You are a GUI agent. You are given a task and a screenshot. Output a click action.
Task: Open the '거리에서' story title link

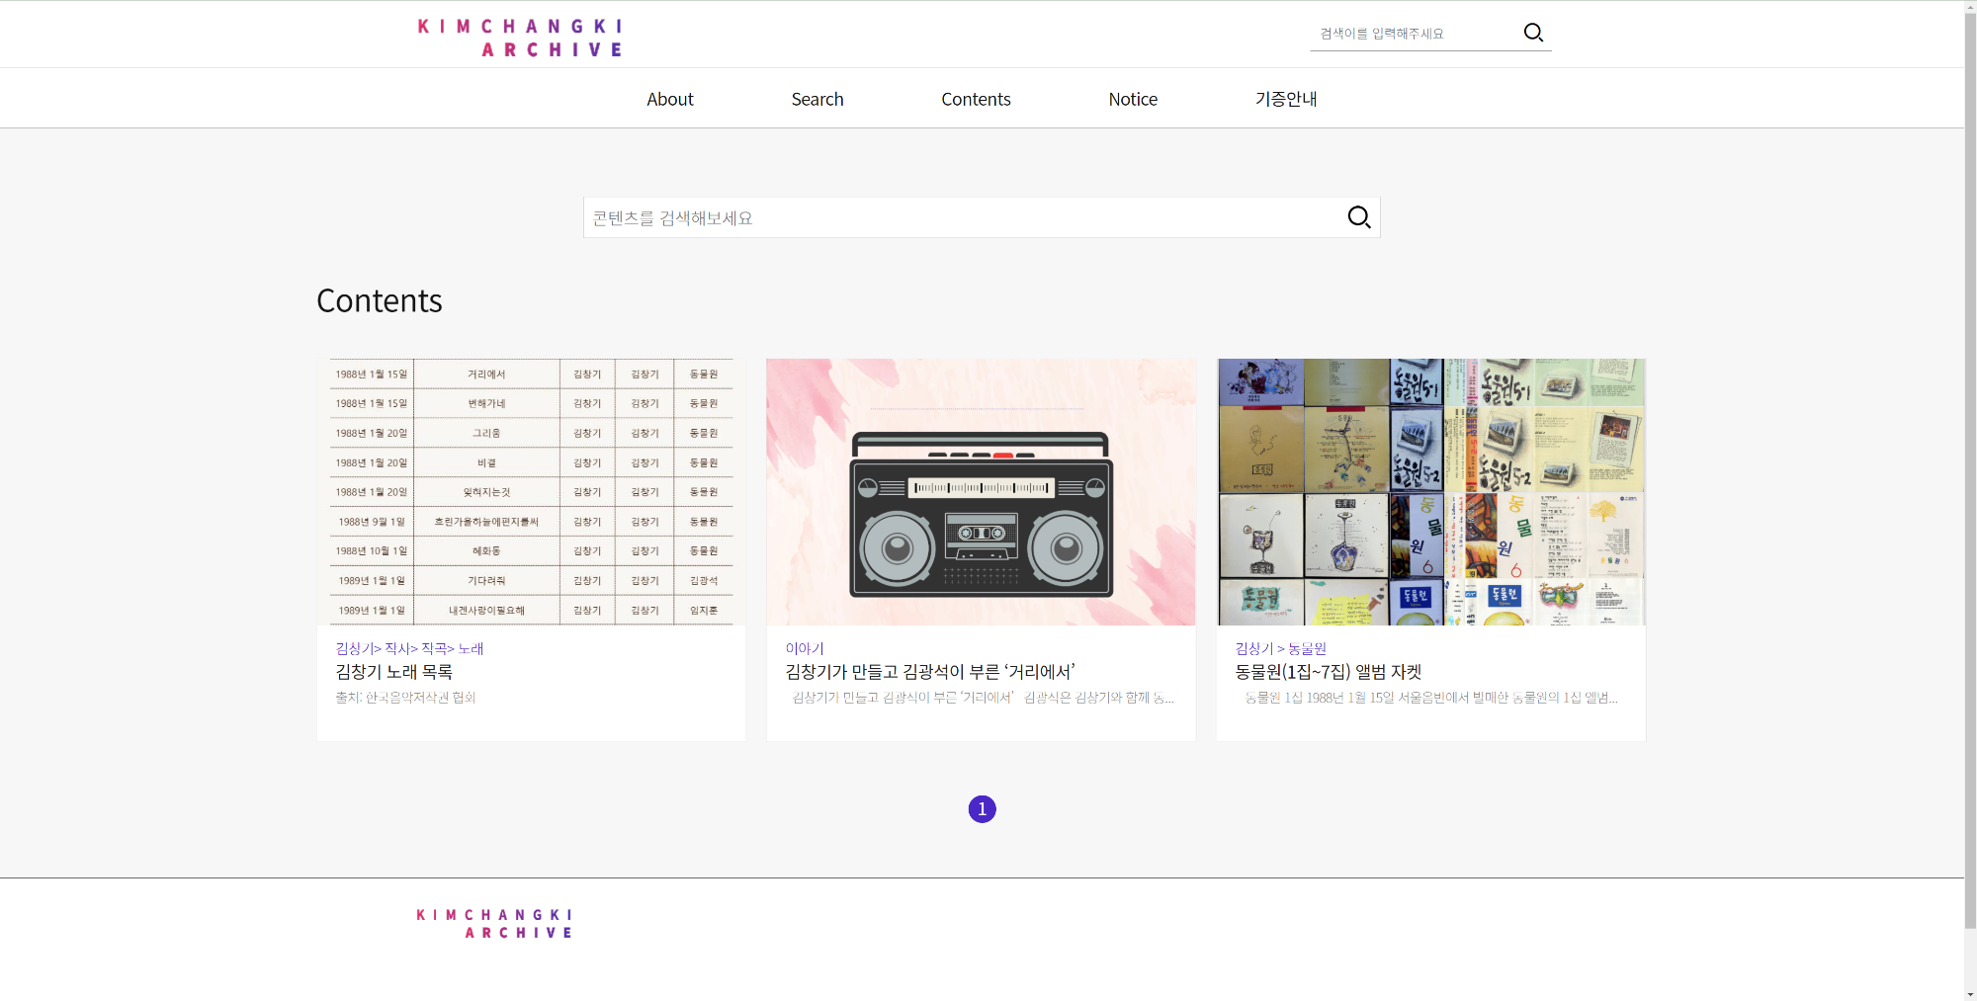929,672
